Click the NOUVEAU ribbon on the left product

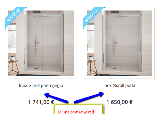click(14, 15)
